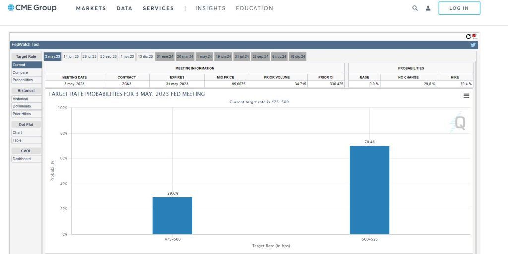Open Prior Hikes in the sidebar
This screenshot has height=254, width=508.
coord(27,114)
